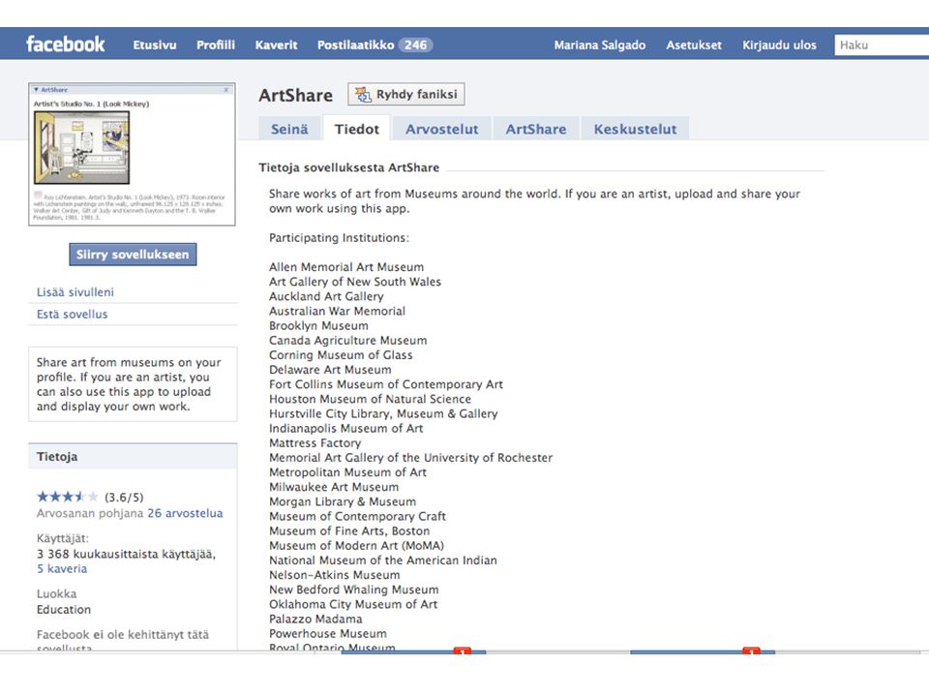Select 'Museum of Contemporary Craft'
The image size is (929, 697).
357,516
